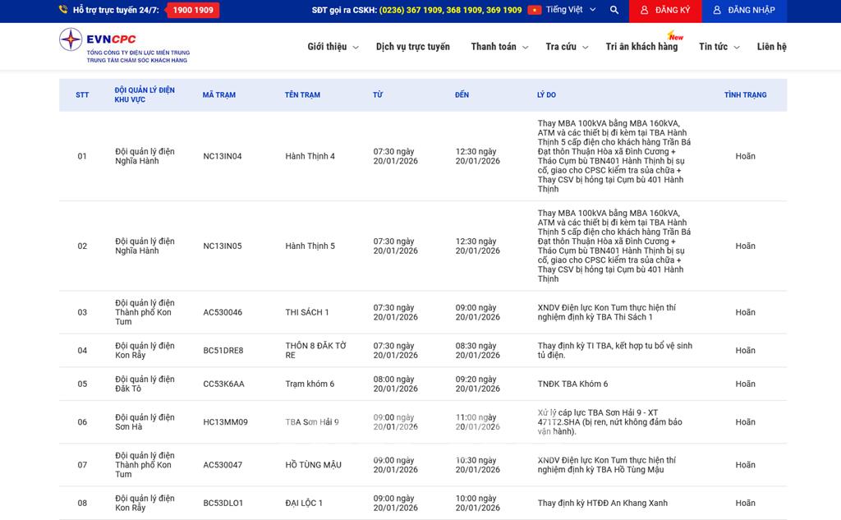Expand the Tin tức menu
This screenshot has height=520, width=841.
[x=719, y=47]
